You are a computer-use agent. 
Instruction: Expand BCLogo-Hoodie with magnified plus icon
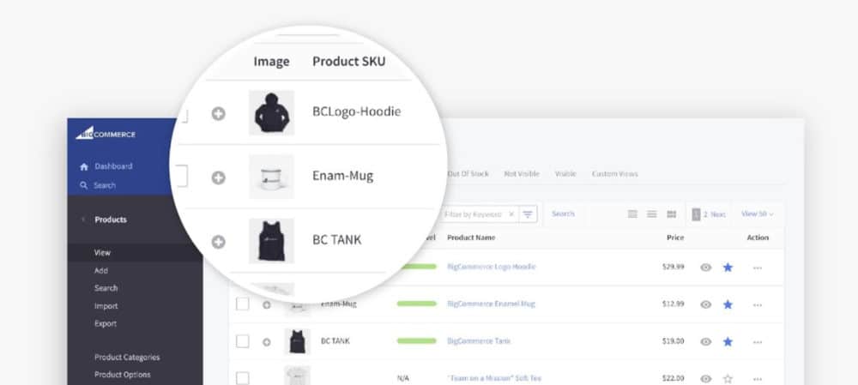(x=218, y=114)
